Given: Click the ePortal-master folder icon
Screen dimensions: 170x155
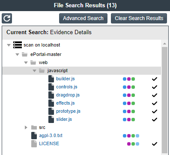Looking at the screenshot, I should [x=24, y=54].
